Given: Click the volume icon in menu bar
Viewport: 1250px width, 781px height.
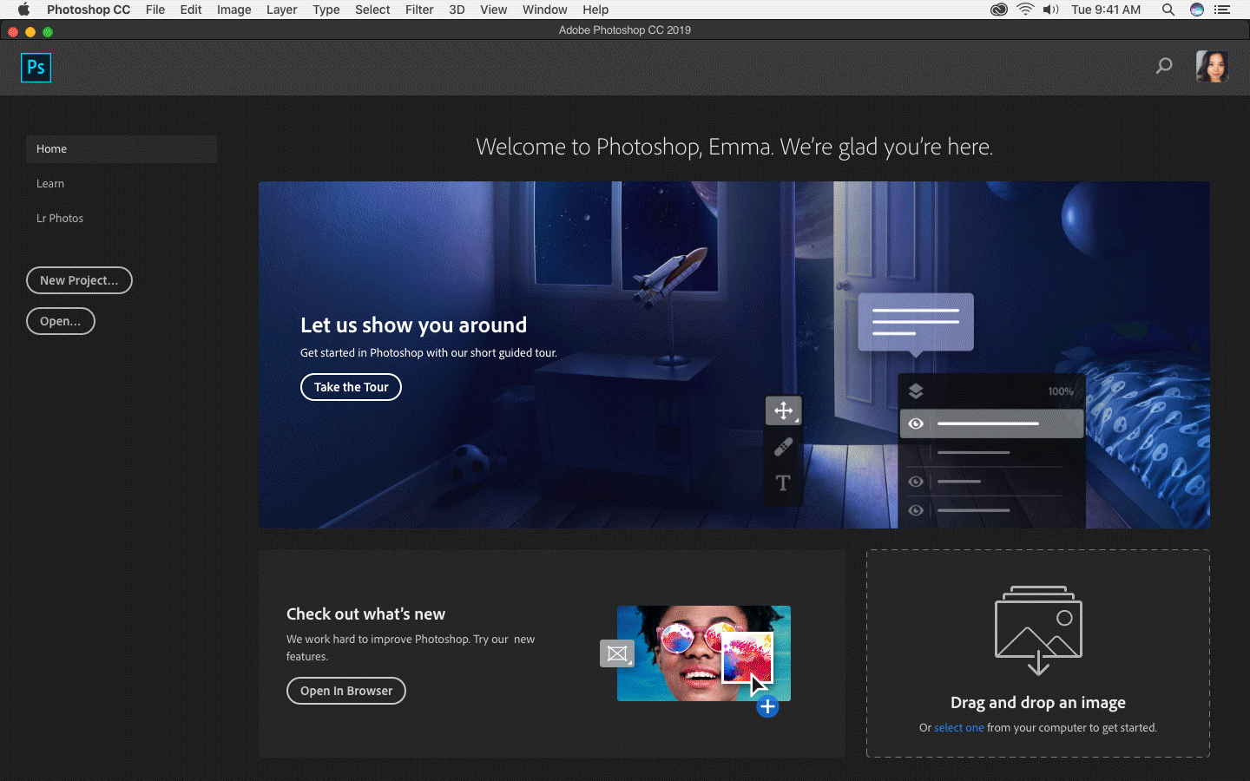Looking at the screenshot, I should coord(1050,10).
